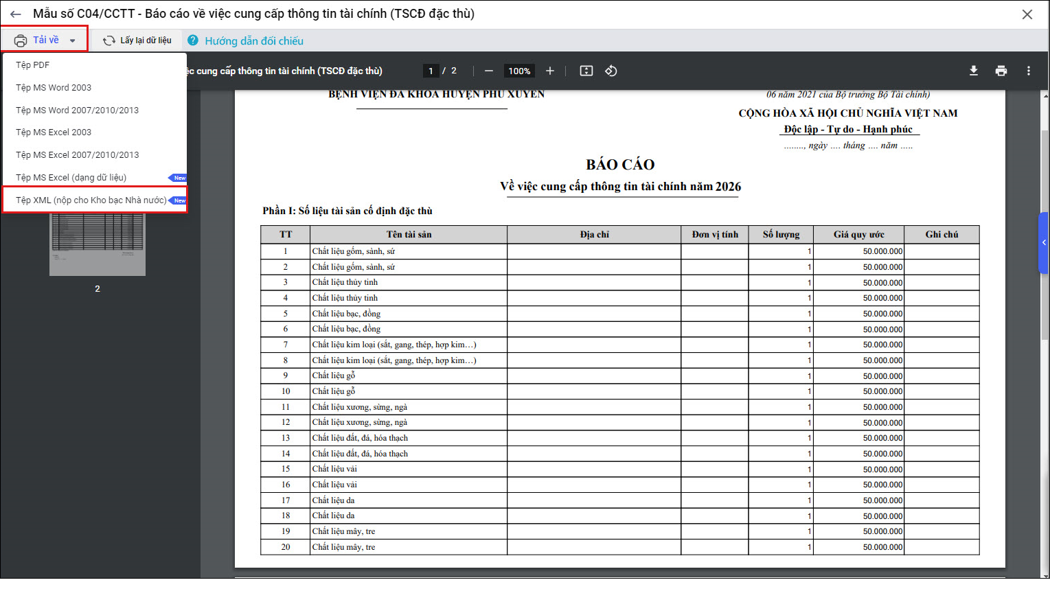
Task: Click the blue question mark help icon
Action: pyautogui.click(x=193, y=40)
